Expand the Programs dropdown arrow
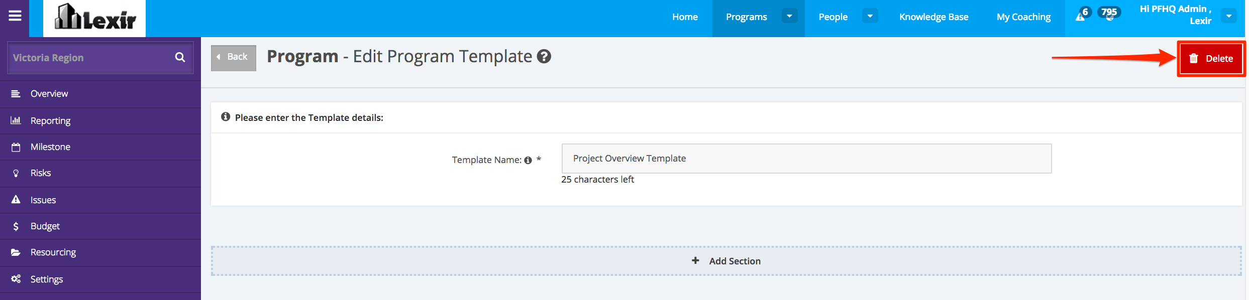Image resolution: width=1249 pixels, height=300 pixels. pos(789,17)
